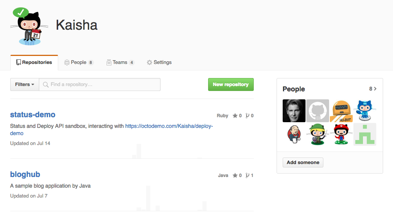Expand People list via the 8 chevron
The width and height of the screenshot is (393, 212).
pyautogui.click(x=373, y=89)
